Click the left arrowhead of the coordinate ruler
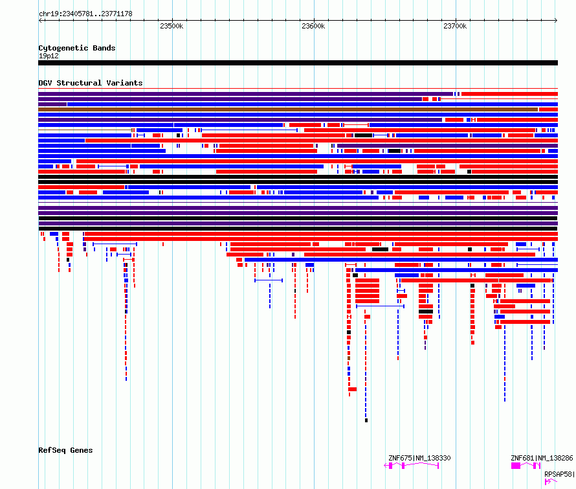The image size is (576, 489). coord(40,21)
